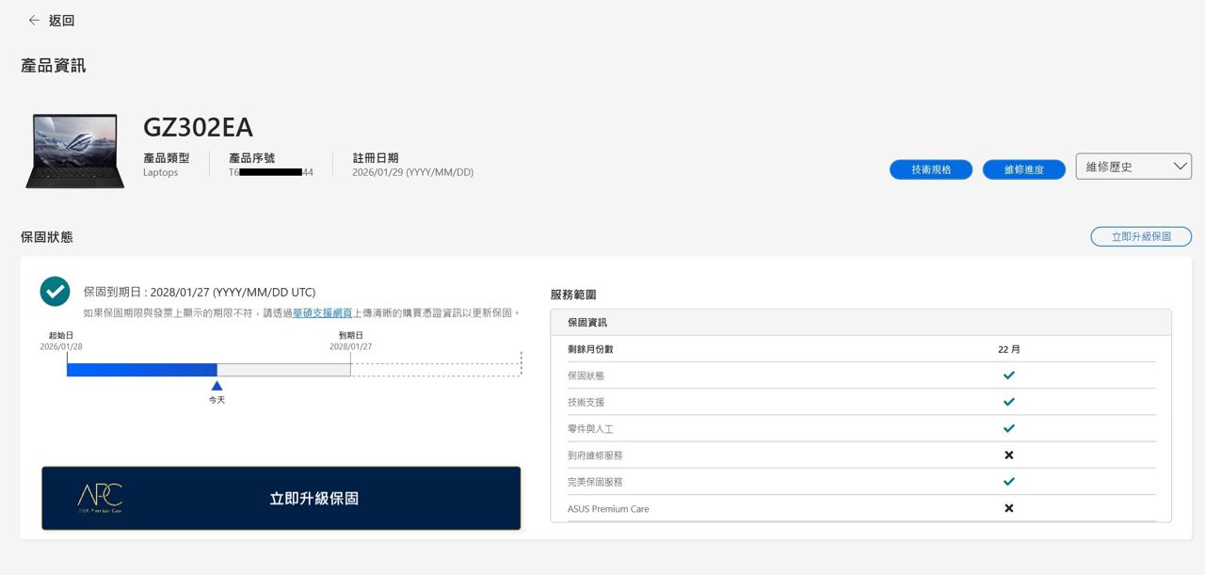
Task: Click the checkmark in 技術支援 row
Action: click(1008, 402)
